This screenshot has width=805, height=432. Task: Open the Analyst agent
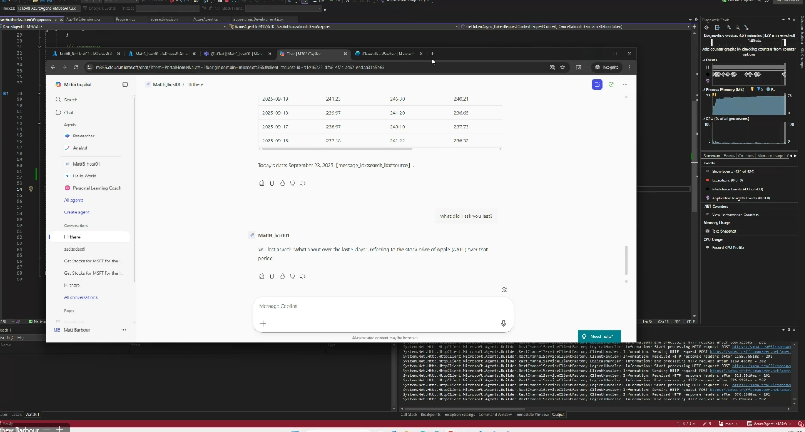pyautogui.click(x=80, y=148)
